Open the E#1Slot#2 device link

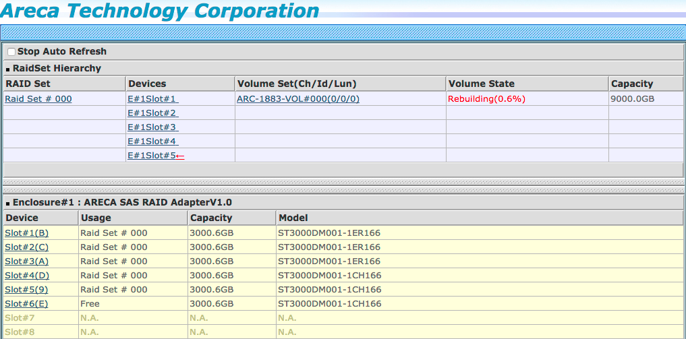[x=152, y=113]
